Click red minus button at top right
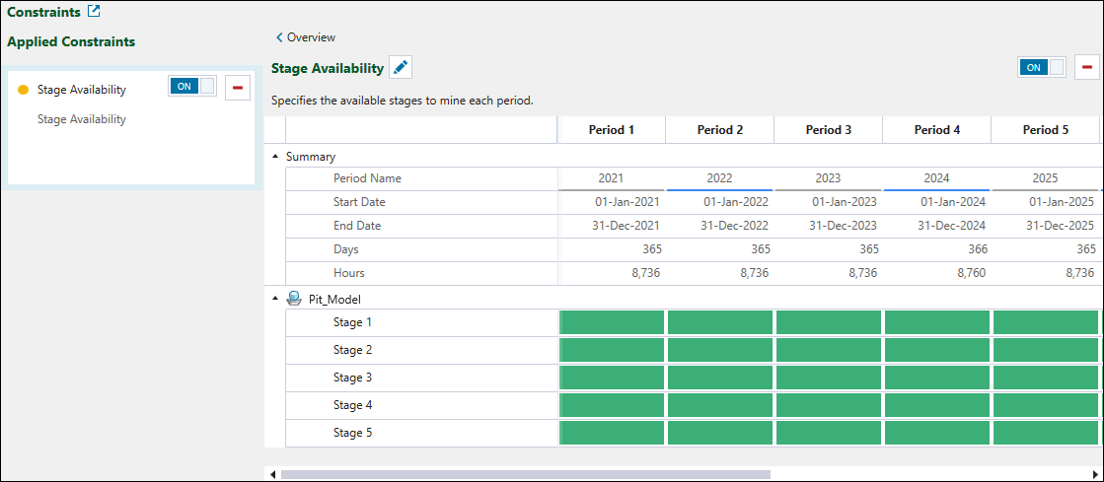The height and width of the screenshot is (482, 1104). pos(1087,67)
